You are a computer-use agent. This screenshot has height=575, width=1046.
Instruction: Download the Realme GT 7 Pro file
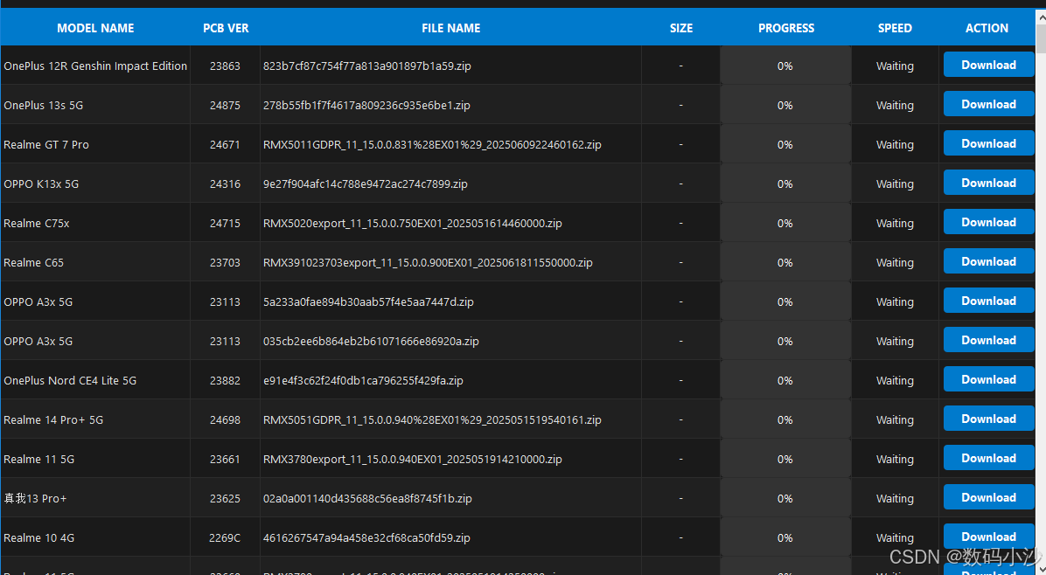[988, 144]
